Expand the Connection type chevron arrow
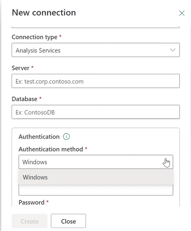The width and height of the screenshot is (191, 231). pos(173,50)
